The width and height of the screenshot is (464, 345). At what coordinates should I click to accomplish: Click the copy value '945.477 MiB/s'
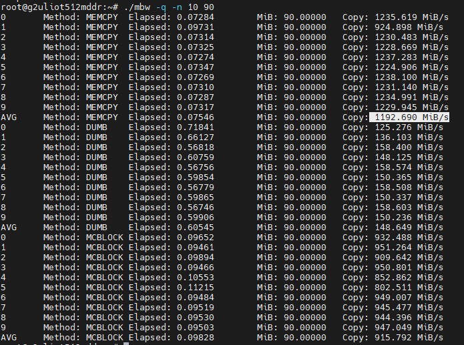[409, 307]
